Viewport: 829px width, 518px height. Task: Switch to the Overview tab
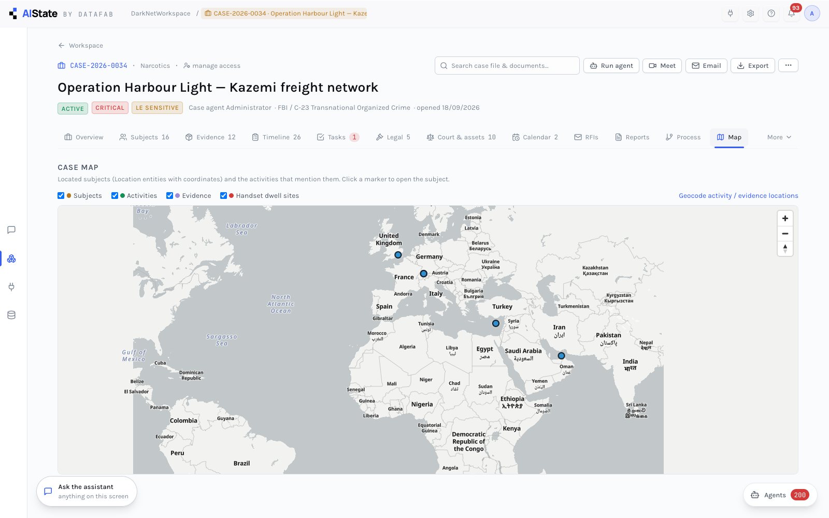point(84,137)
